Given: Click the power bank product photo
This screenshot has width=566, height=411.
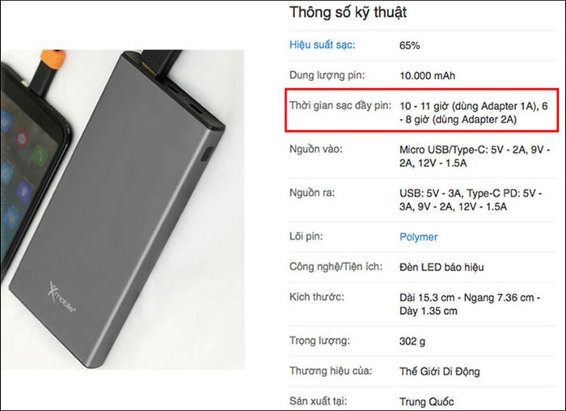Looking at the screenshot, I should (x=122, y=210).
